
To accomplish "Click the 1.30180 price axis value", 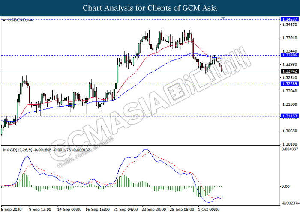I will [290, 144].
